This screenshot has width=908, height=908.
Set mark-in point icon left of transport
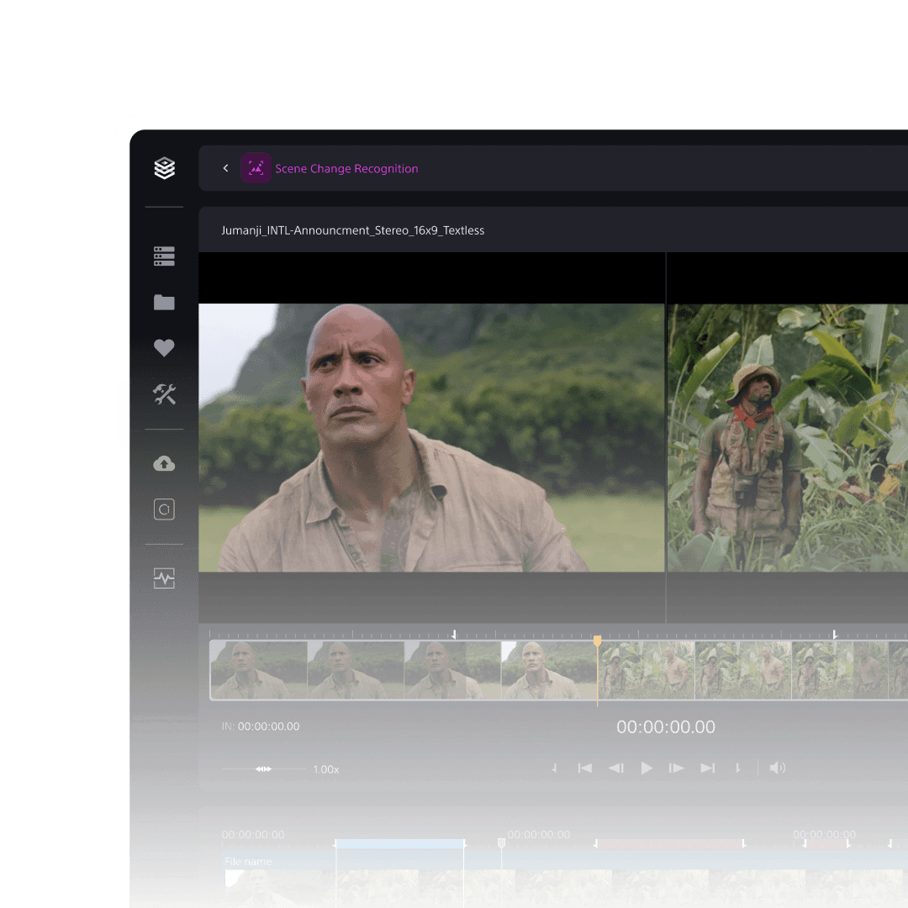click(554, 768)
